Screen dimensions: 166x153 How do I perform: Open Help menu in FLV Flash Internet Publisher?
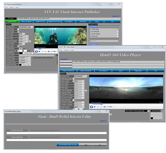click(17, 7)
